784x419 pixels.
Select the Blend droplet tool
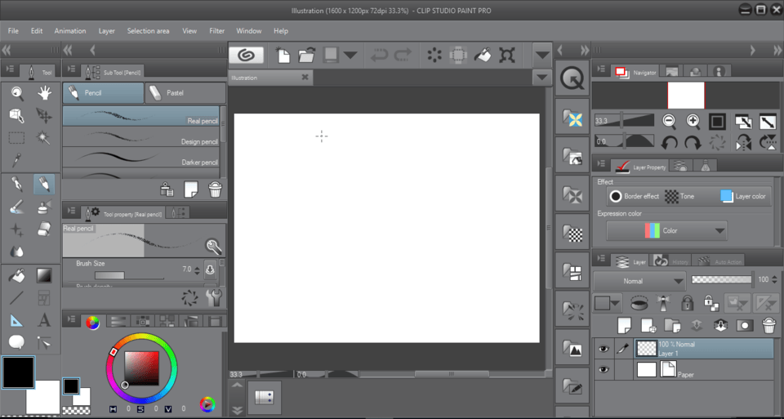pos(16,252)
